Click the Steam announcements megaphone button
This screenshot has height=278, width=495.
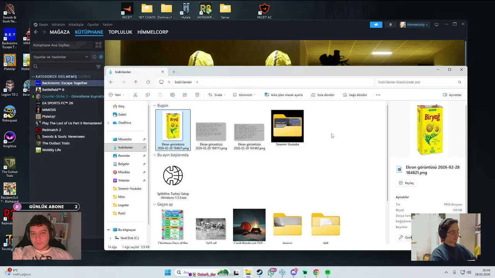point(376,24)
